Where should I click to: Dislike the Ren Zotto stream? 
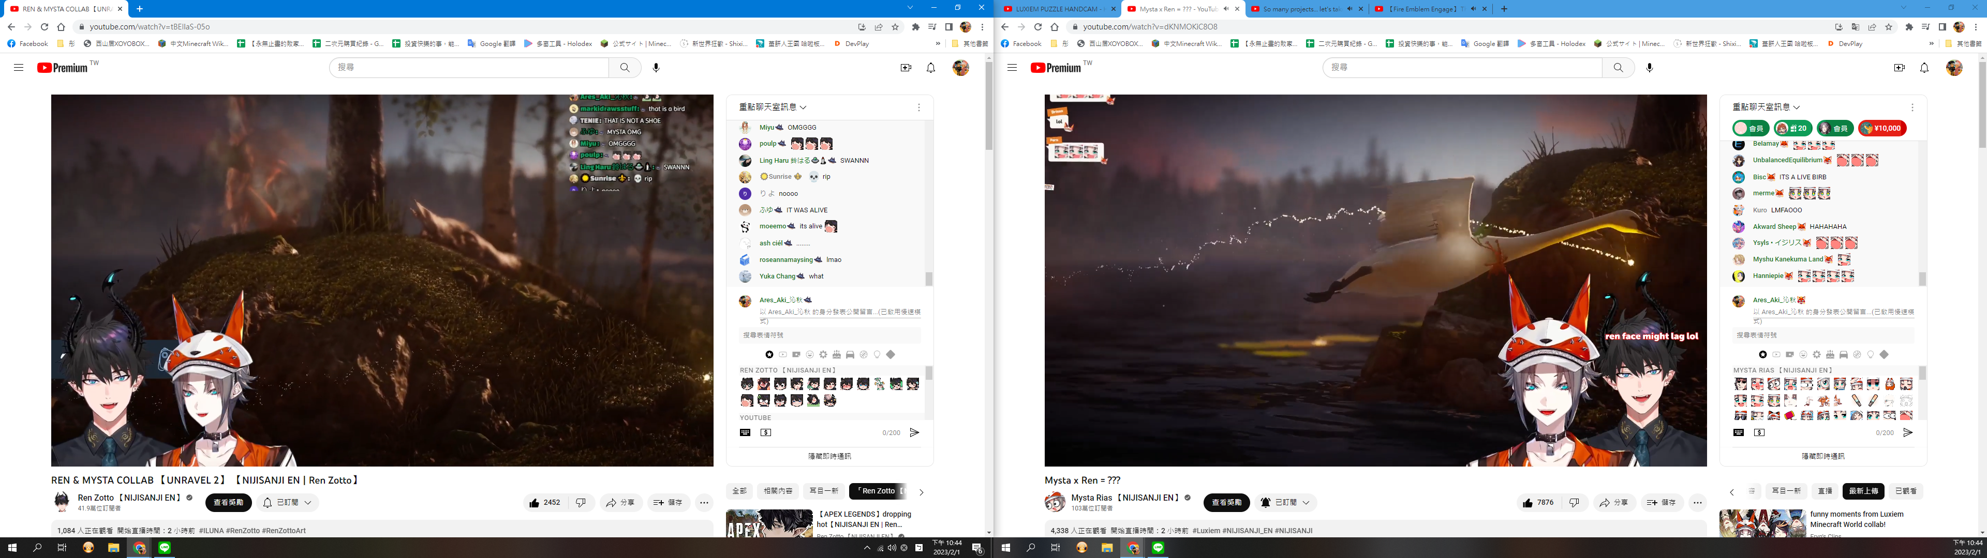[581, 503]
